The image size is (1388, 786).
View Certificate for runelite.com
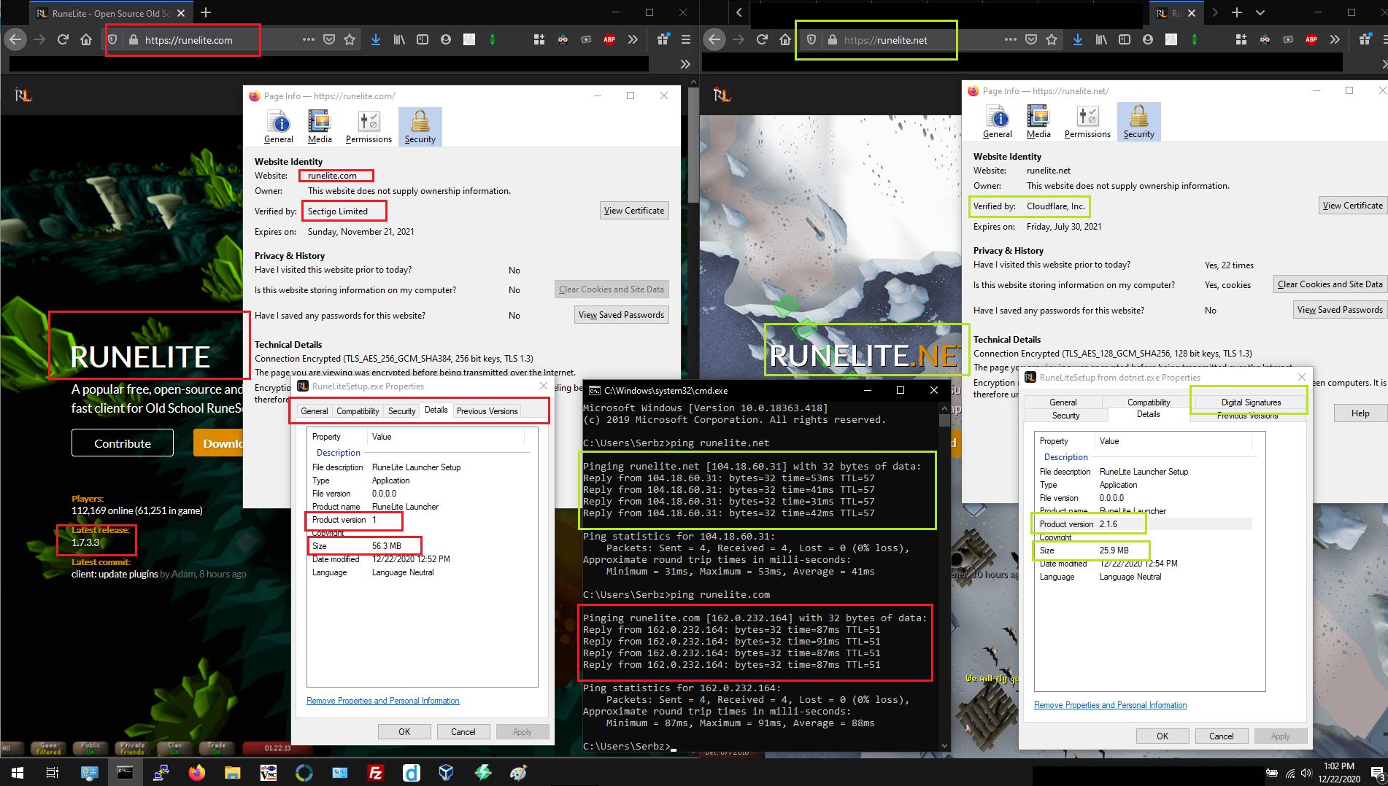634,211
